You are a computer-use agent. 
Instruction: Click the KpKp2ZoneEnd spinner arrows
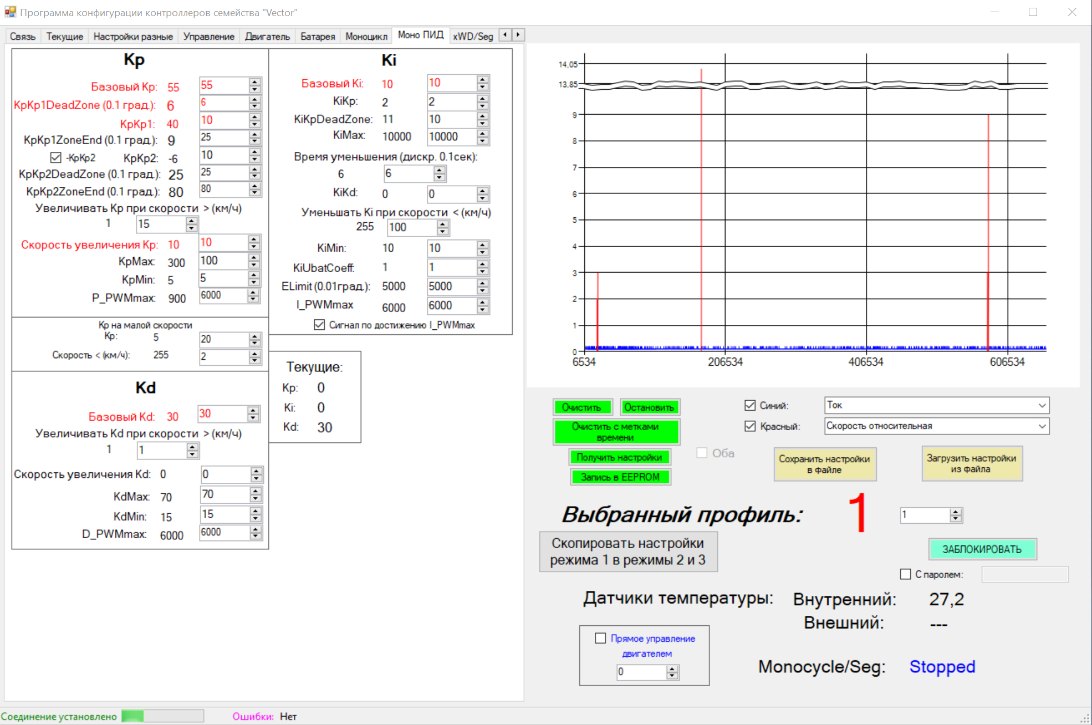(255, 189)
